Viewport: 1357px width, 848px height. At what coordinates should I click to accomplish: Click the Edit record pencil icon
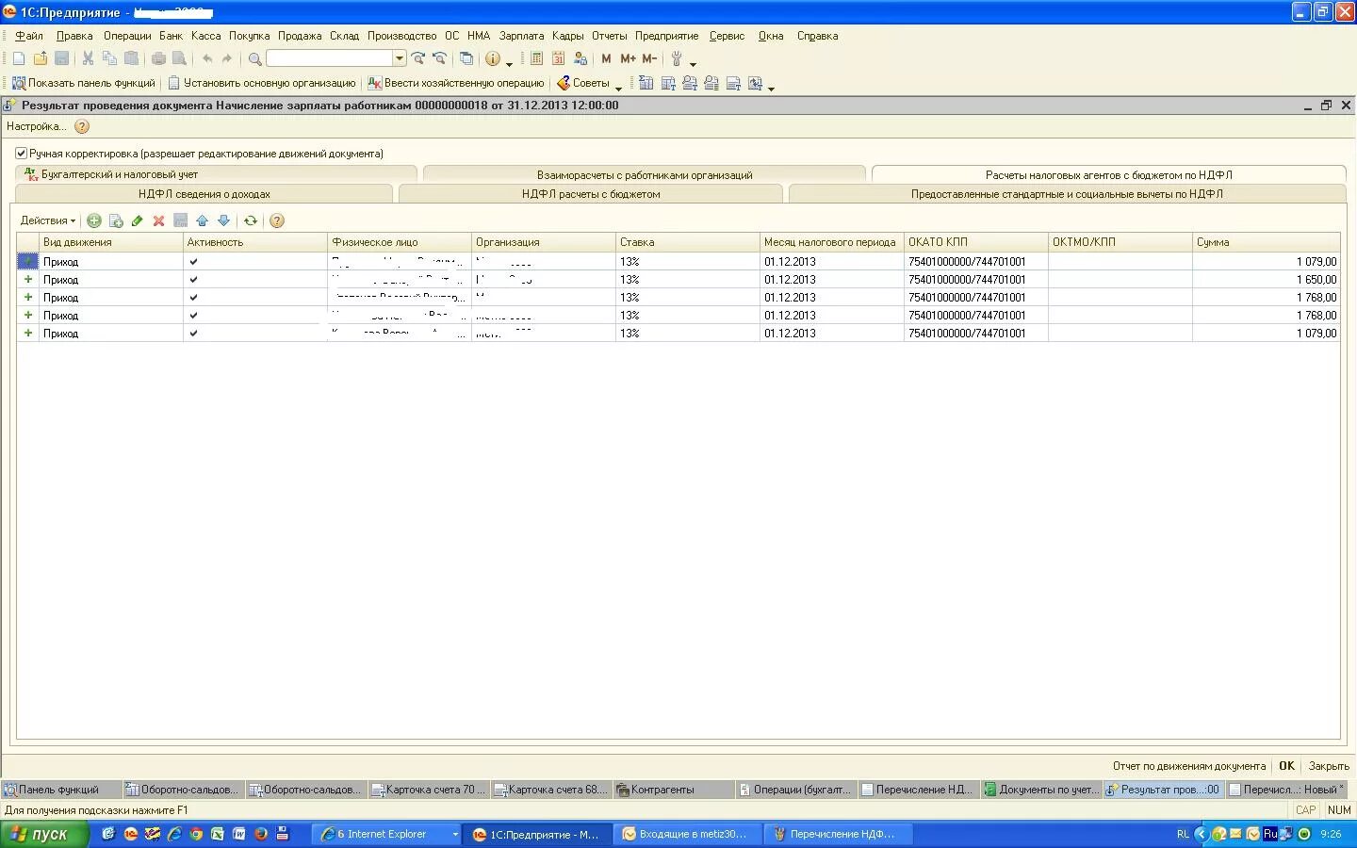(x=138, y=220)
